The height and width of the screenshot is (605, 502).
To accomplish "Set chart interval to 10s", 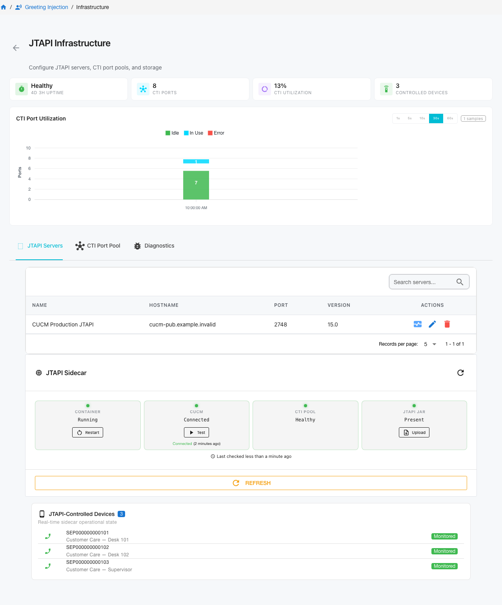I will point(422,118).
